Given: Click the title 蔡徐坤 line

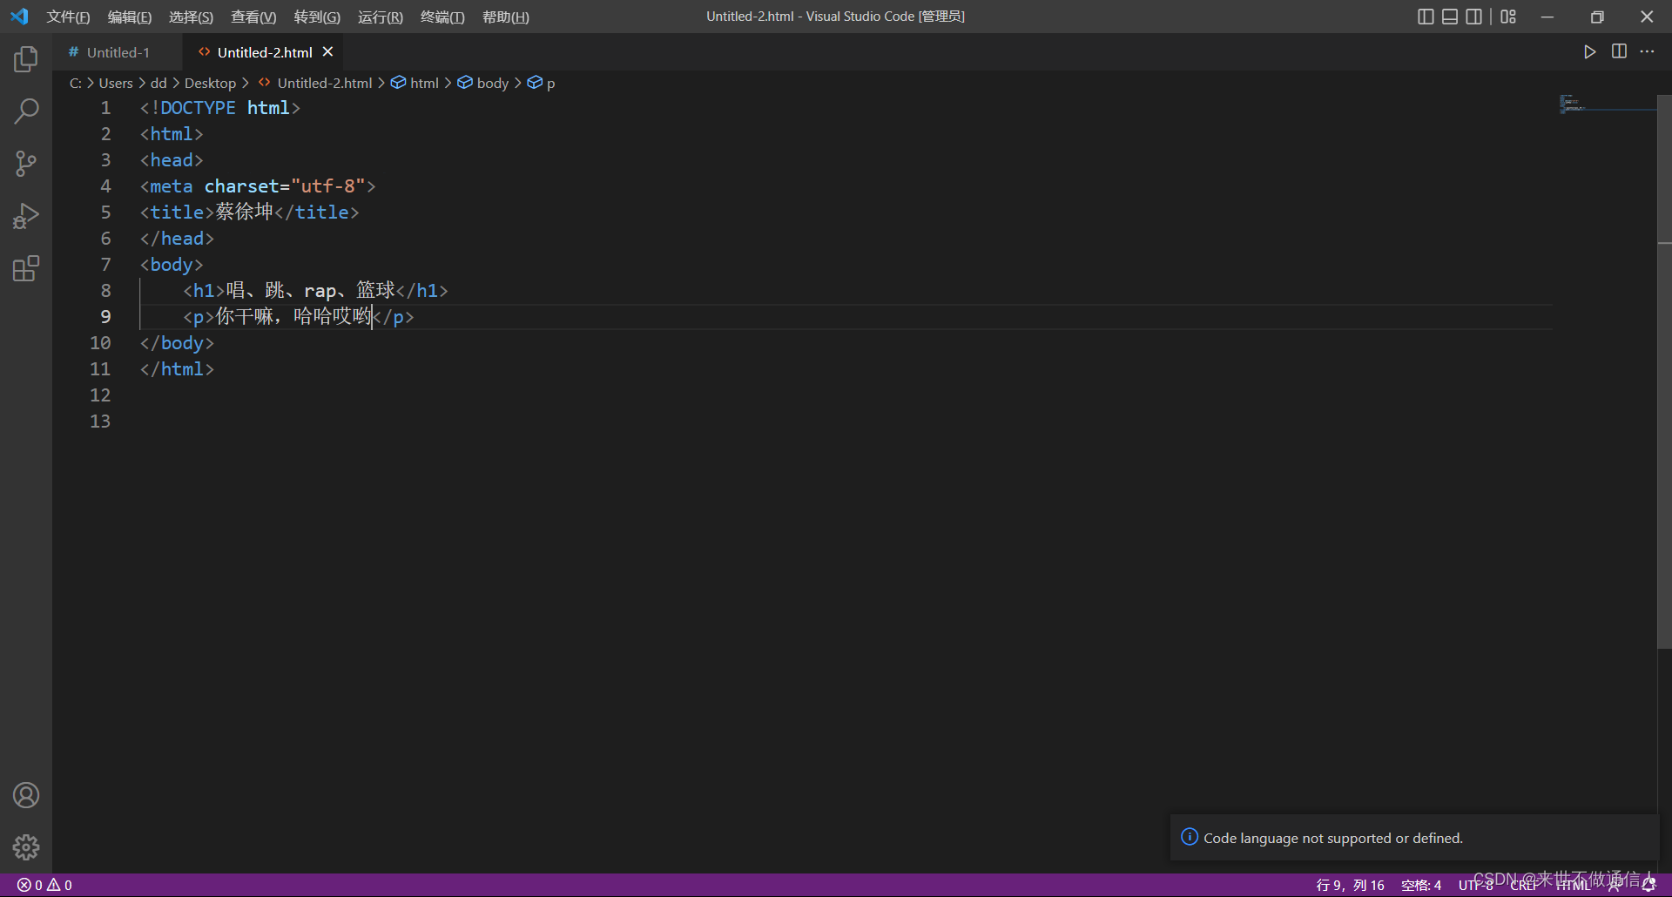Looking at the screenshot, I should 249,212.
